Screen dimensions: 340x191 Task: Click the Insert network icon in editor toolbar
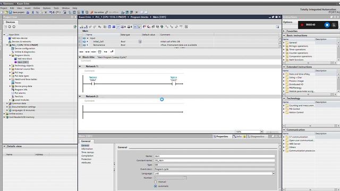pyautogui.click(x=81, y=27)
